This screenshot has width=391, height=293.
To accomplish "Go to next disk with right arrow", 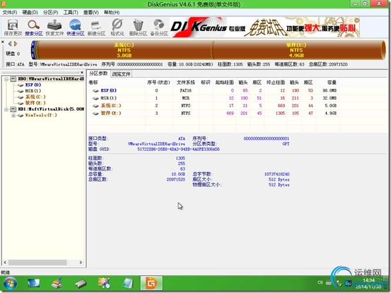I will click(x=16, y=44).
